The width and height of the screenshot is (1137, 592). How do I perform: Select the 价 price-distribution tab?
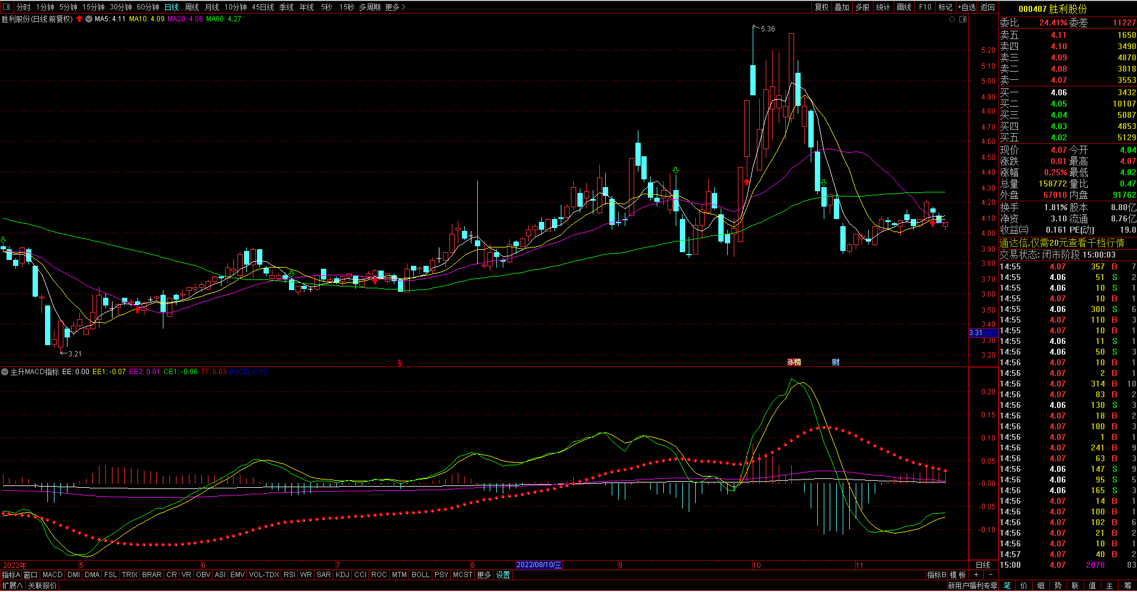coord(1024,585)
